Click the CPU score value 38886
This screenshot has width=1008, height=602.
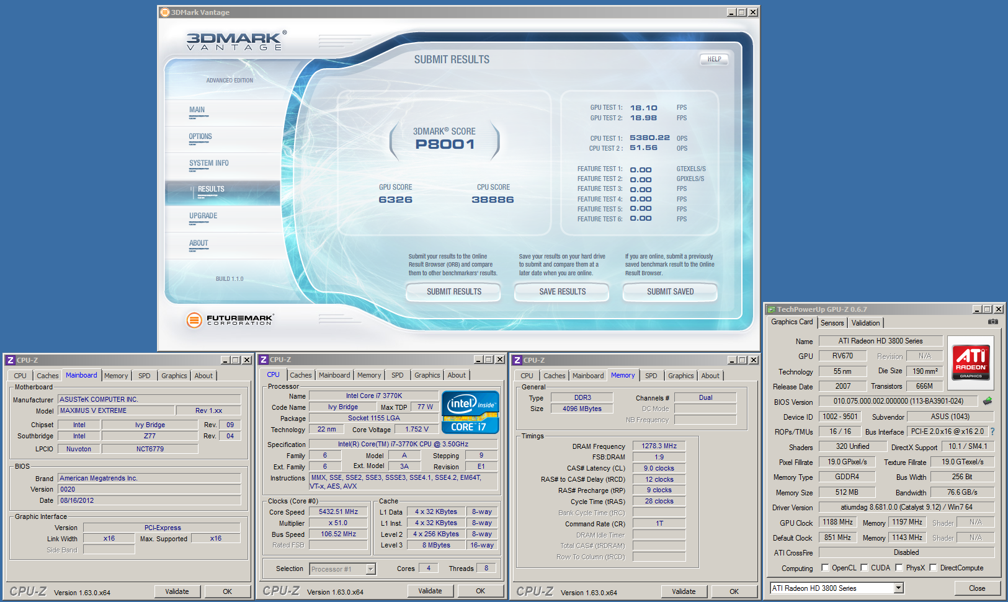click(x=493, y=200)
